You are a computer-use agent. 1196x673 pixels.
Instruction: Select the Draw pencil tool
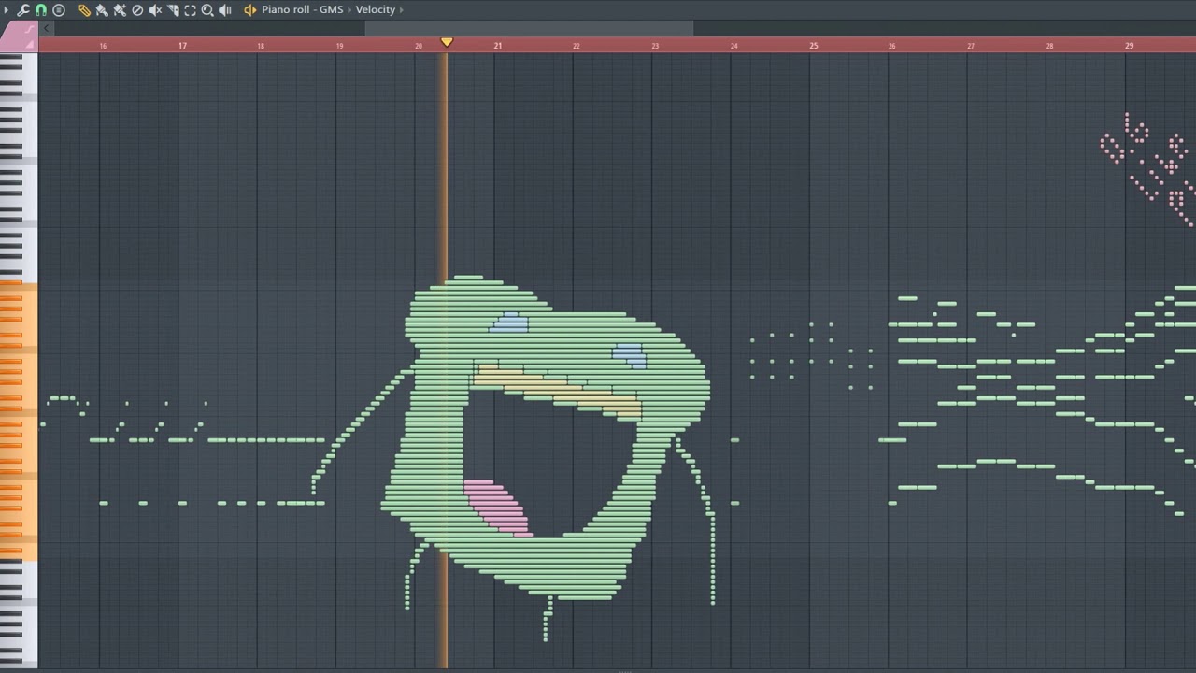pos(84,10)
